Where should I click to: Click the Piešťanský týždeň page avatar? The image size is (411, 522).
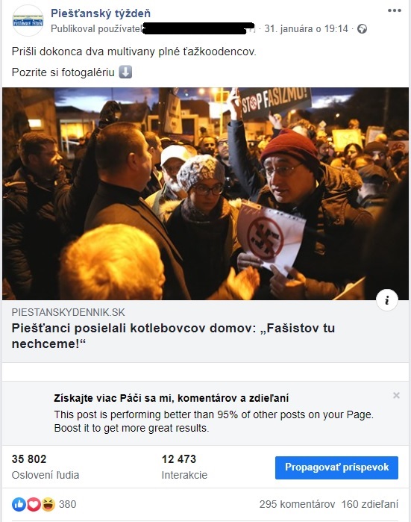pyautogui.click(x=28, y=20)
